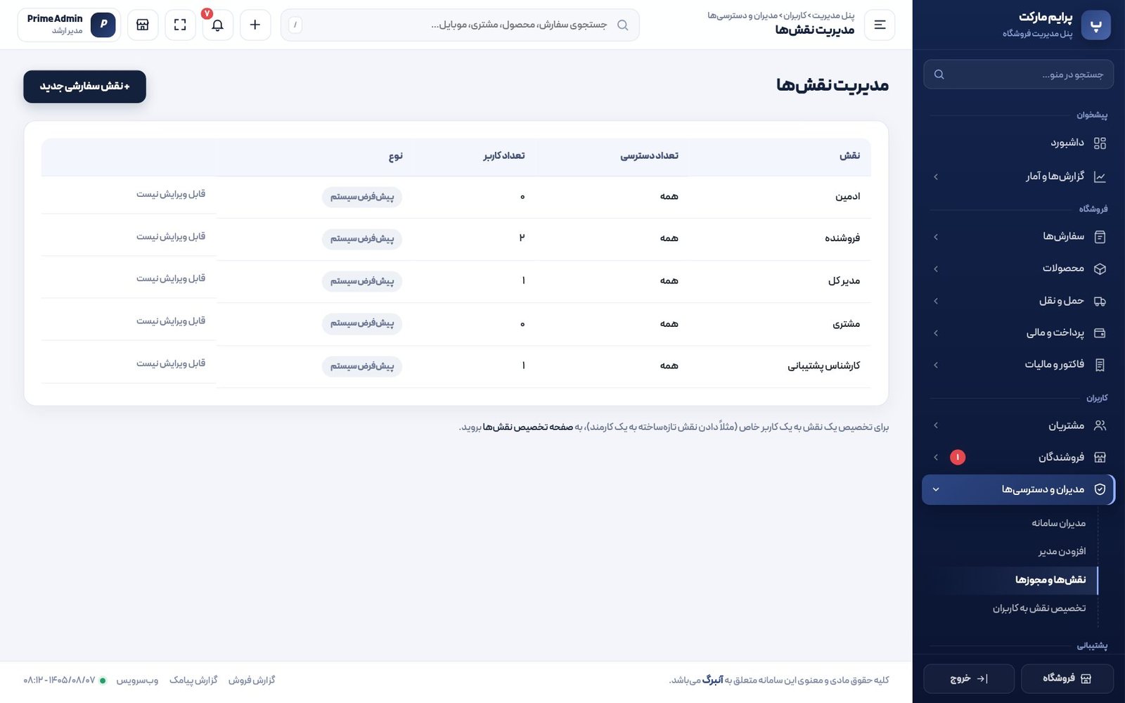Click the خروج logout button
The width and height of the screenshot is (1125, 703).
click(969, 678)
